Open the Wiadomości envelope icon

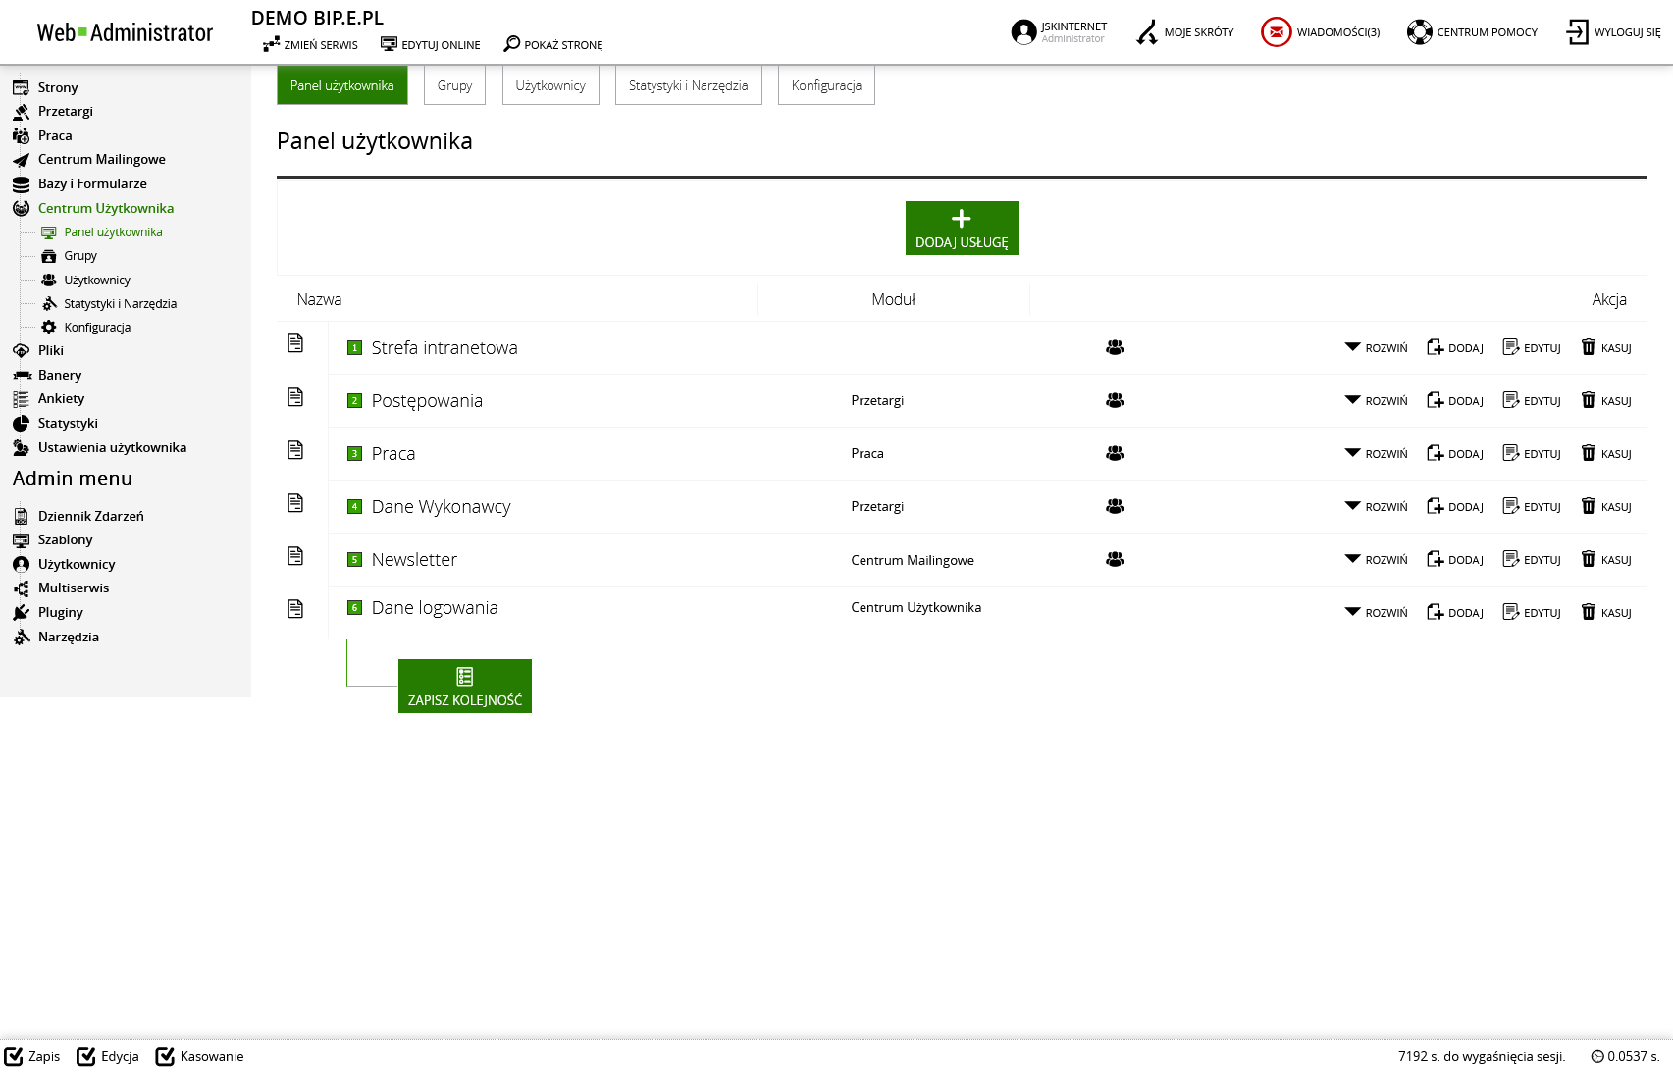click(1276, 32)
